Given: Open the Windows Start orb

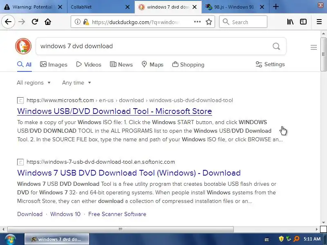Looking at the screenshot, I should pyautogui.click(x=10, y=239).
